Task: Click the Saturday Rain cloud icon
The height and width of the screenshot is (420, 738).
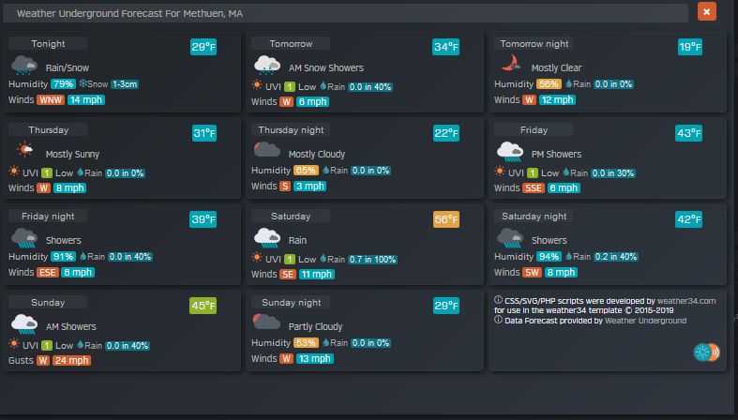Action: pyautogui.click(x=267, y=238)
